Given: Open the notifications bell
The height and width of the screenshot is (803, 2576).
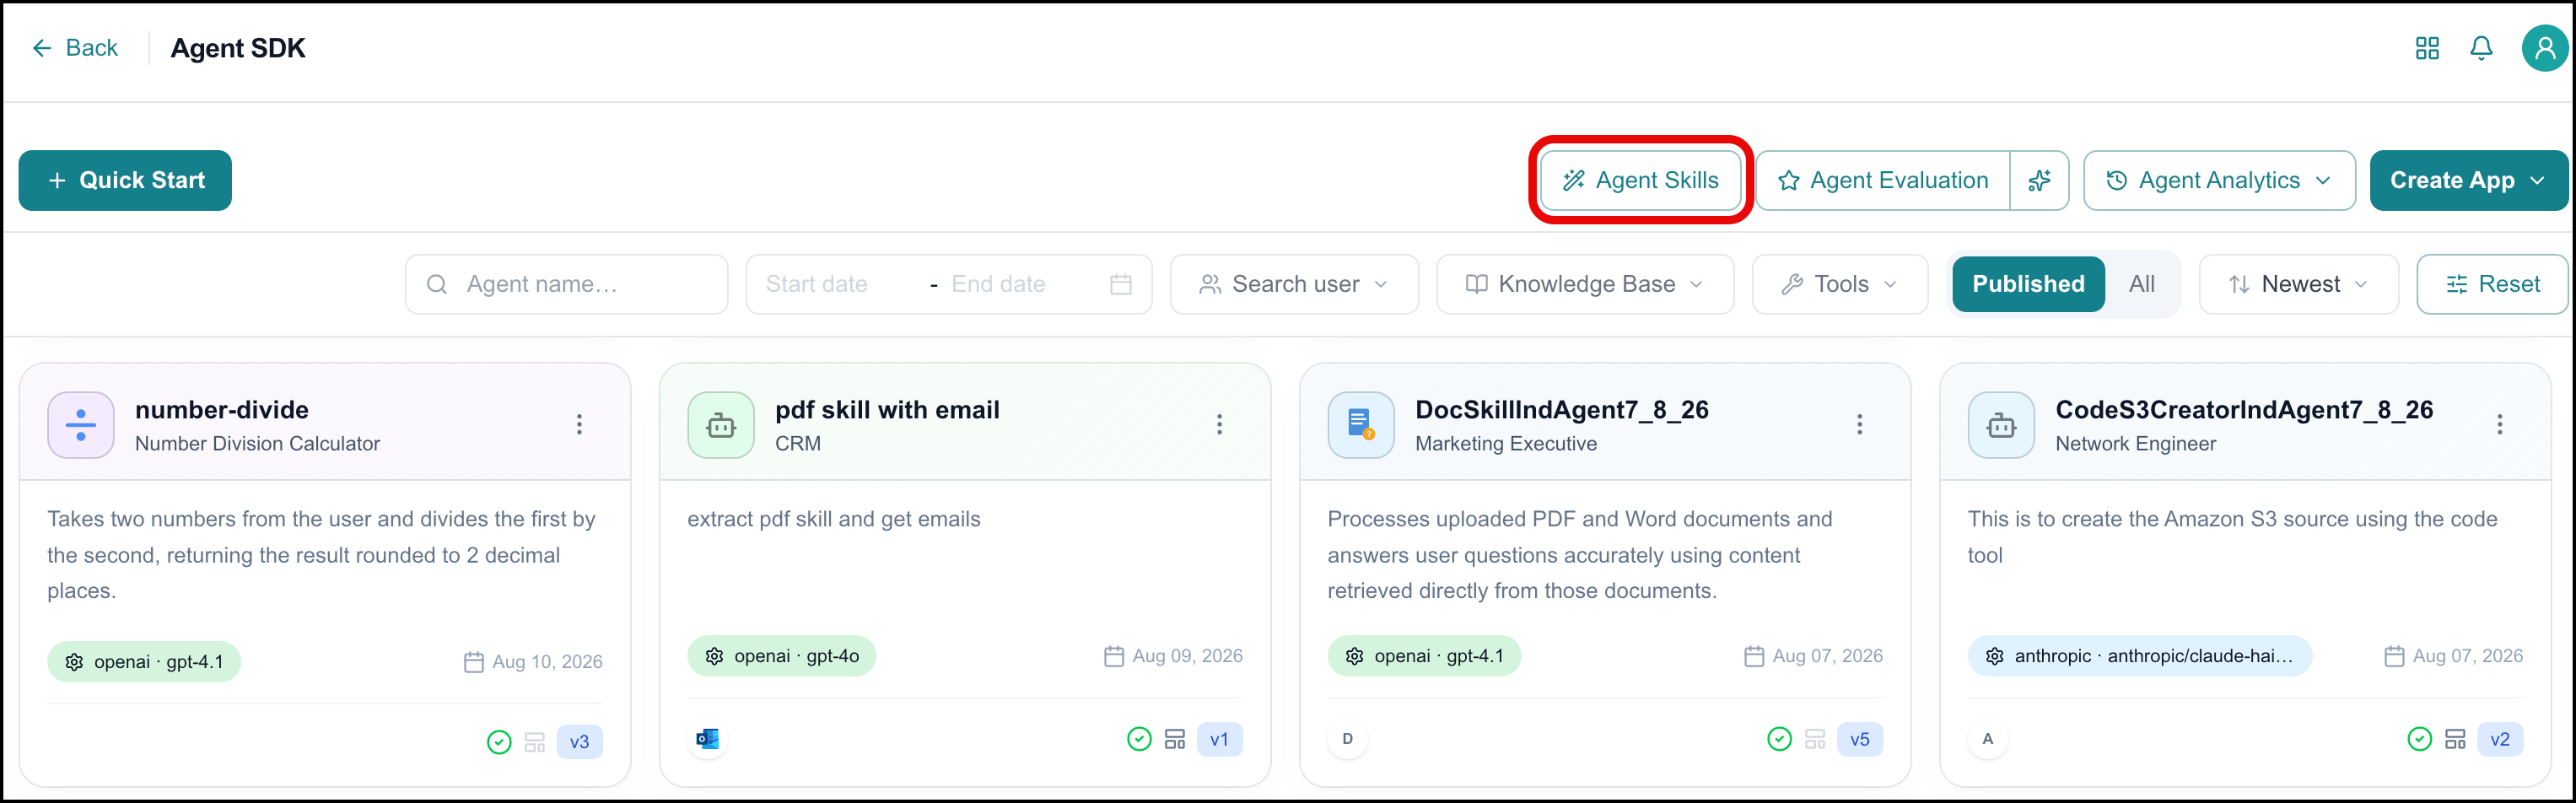Looking at the screenshot, I should pos(2481,48).
